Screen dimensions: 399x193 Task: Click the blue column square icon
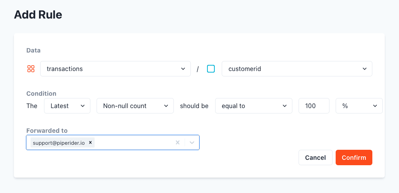click(211, 69)
